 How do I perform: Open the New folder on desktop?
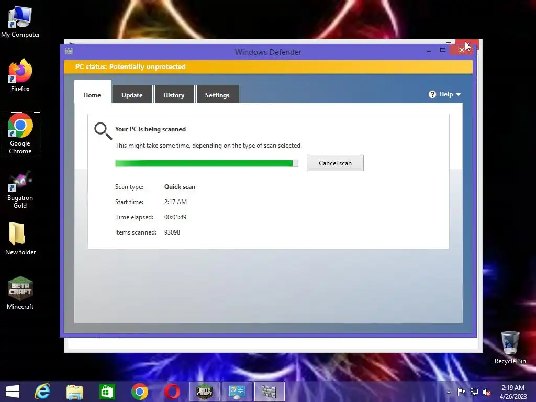point(20,239)
